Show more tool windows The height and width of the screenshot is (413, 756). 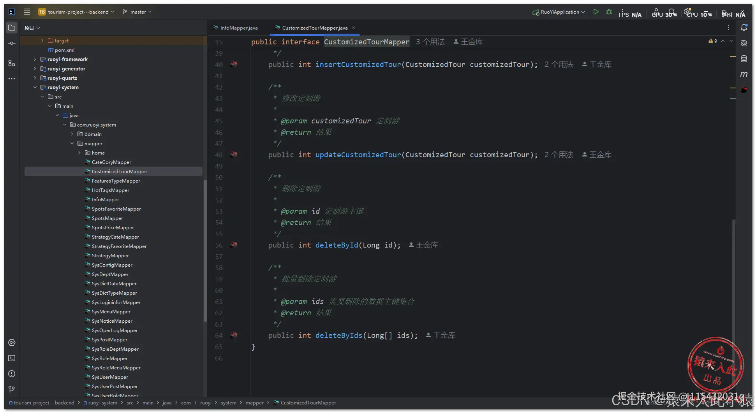pyautogui.click(x=12, y=79)
